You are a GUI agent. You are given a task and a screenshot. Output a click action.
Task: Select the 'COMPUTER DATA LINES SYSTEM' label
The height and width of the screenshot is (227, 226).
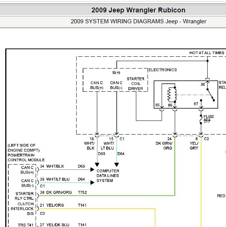click(x=108, y=176)
